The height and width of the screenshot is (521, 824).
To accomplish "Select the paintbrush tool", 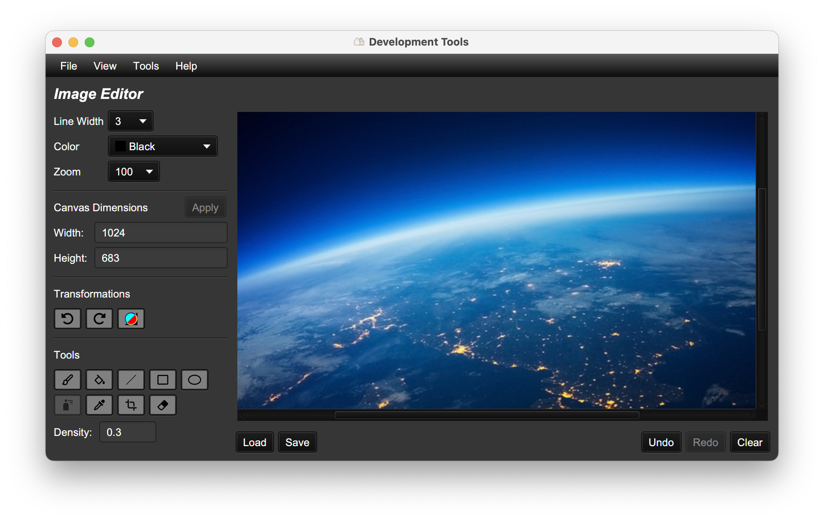I will [68, 380].
